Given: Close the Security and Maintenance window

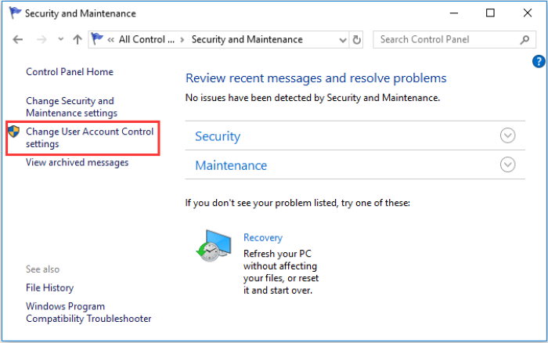Looking at the screenshot, I should point(528,13).
